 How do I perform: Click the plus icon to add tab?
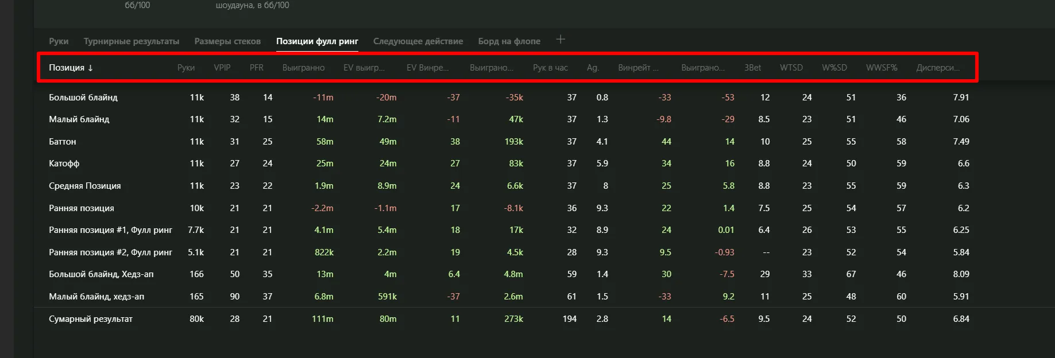(561, 40)
